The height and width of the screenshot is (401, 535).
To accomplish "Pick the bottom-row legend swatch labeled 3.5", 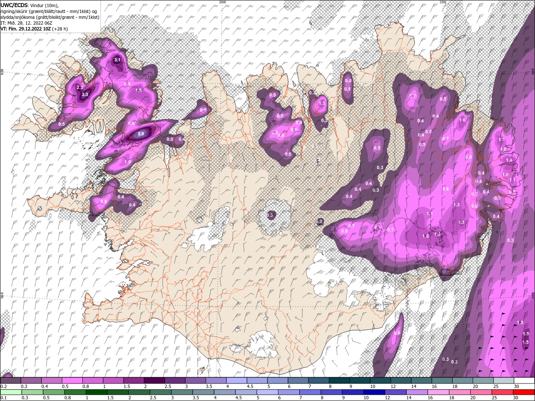I will 204,392.
